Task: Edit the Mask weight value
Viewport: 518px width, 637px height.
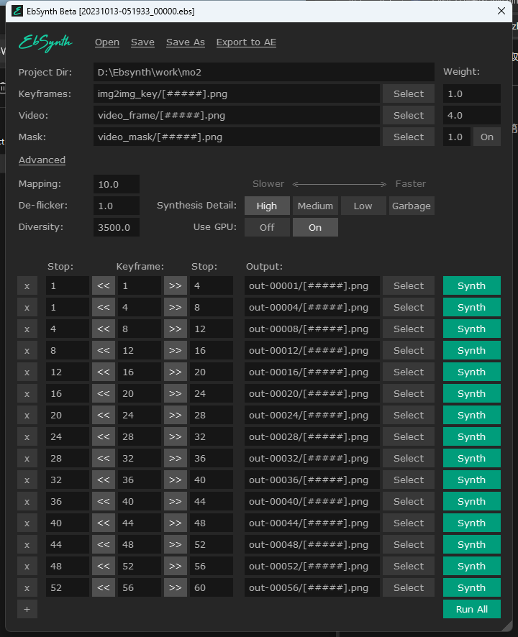Action: click(x=457, y=137)
